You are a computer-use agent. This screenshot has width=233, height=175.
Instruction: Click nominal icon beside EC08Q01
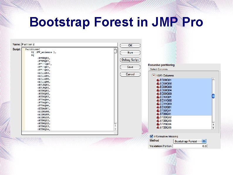click(x=158, y=80)
